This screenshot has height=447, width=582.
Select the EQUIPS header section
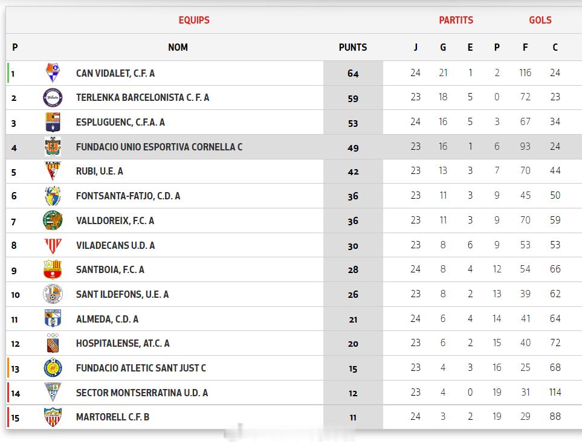(194, 20)
